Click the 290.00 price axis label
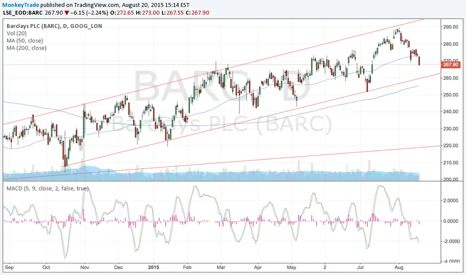Screen dimensions: 466x275 point(451,27)
